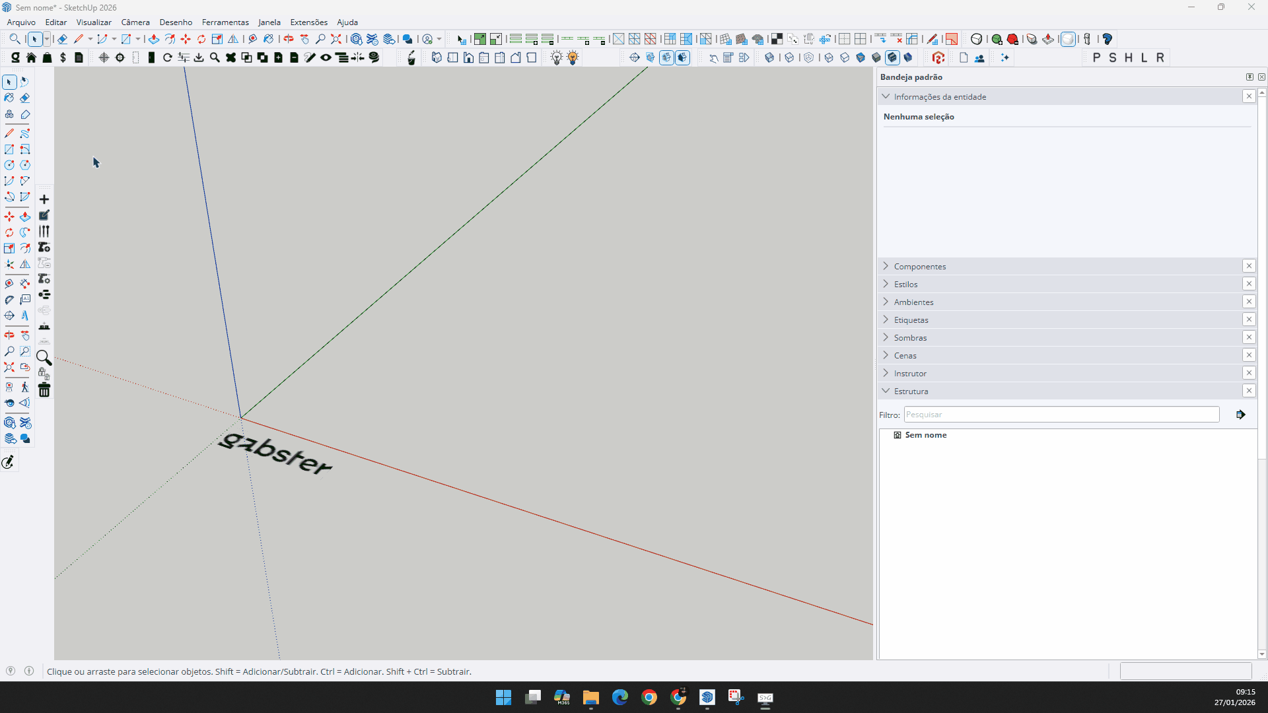Open the Select tool dropdown arrow

click(47, 40)
